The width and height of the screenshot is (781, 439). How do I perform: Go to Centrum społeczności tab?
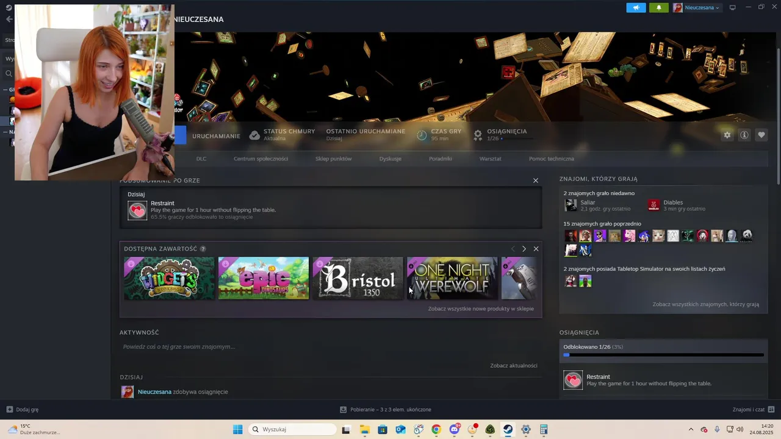click(x=261, y=159)
